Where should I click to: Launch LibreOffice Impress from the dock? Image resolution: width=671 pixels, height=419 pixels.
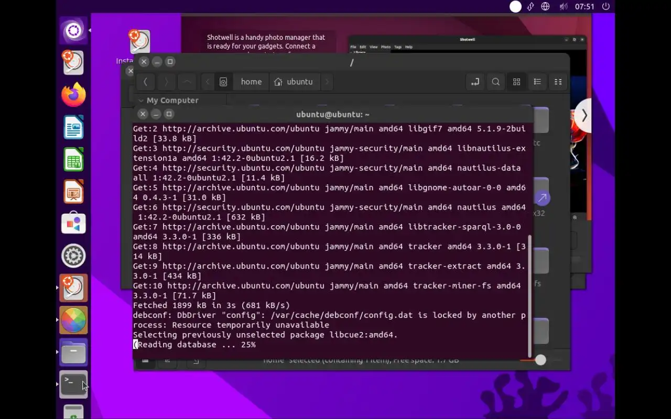coord(73,191)
